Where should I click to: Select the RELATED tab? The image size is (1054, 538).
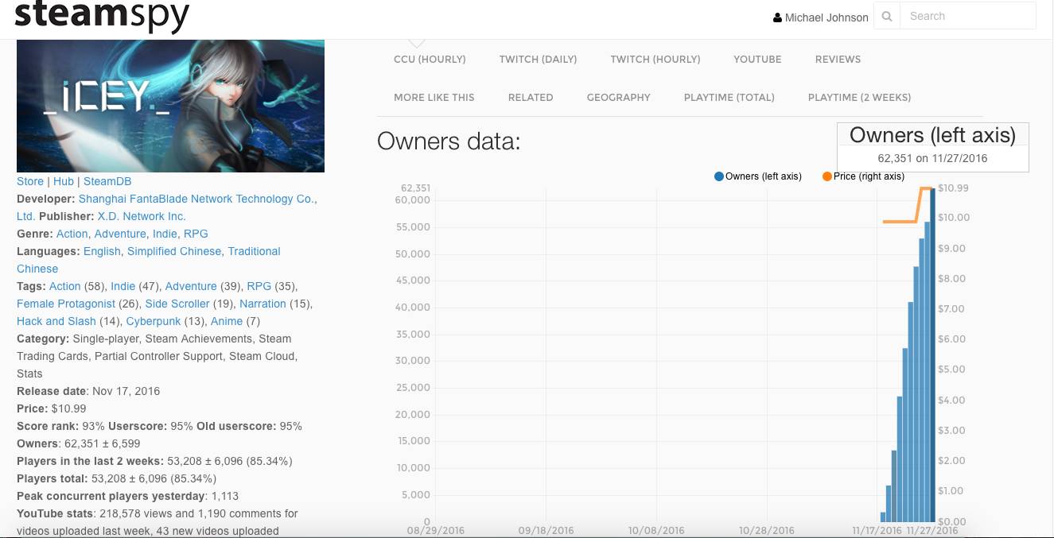click(531, 97)
